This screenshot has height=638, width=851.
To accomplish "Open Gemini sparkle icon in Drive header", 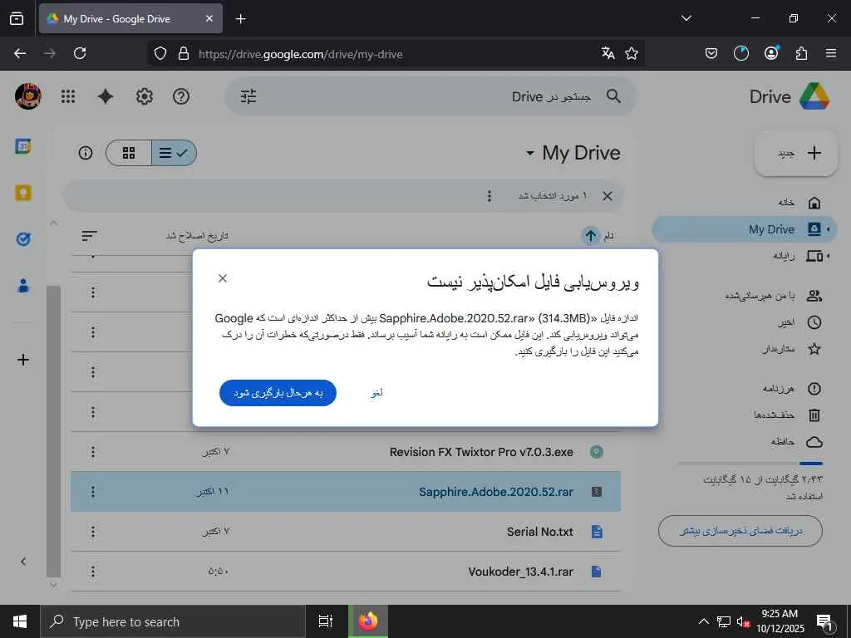I will coord(106,96).
